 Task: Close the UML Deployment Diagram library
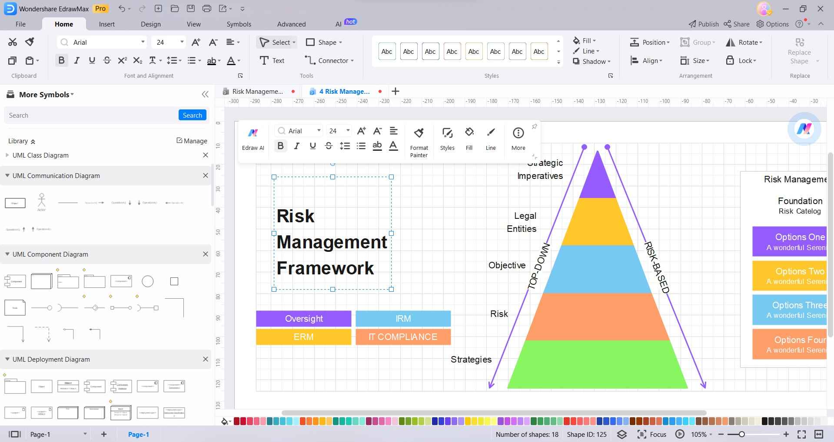coord(206,359)
